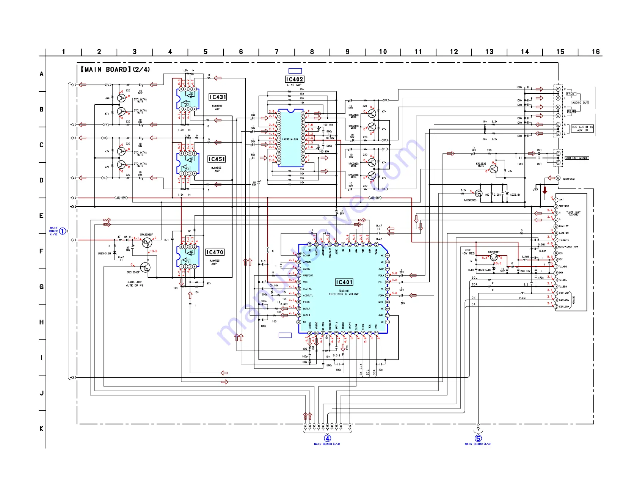Select the S_METER pin label

(x=563, y=233)
